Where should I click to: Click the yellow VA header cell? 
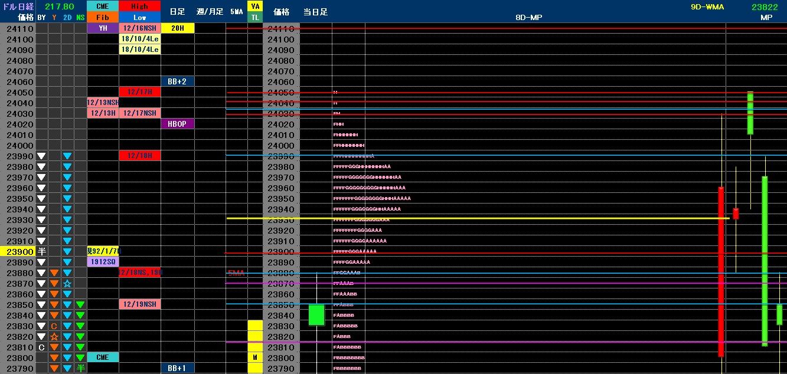(x=255, y=6)
